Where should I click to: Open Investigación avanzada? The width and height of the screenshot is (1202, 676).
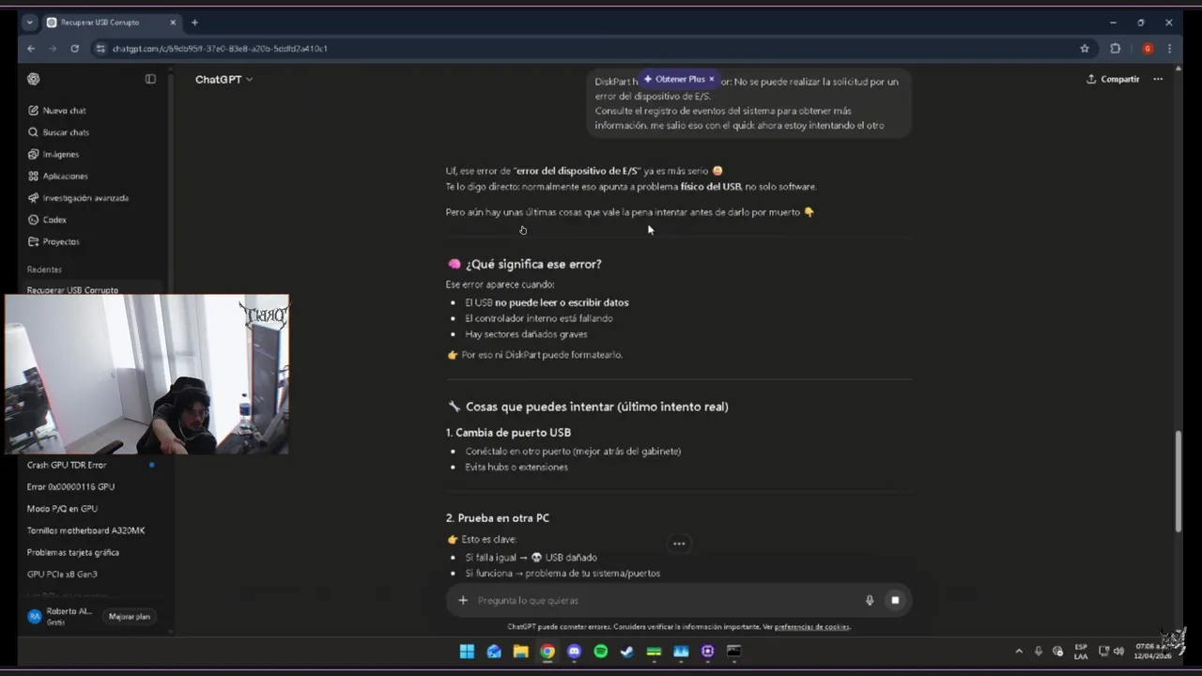tap(85, 198)
